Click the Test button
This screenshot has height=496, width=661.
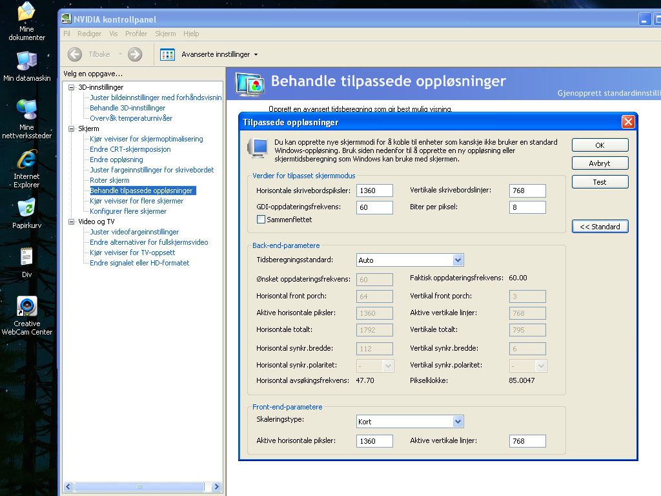(x=600, y=181)
